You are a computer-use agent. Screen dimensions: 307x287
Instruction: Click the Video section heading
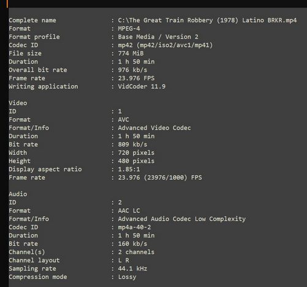18,103
